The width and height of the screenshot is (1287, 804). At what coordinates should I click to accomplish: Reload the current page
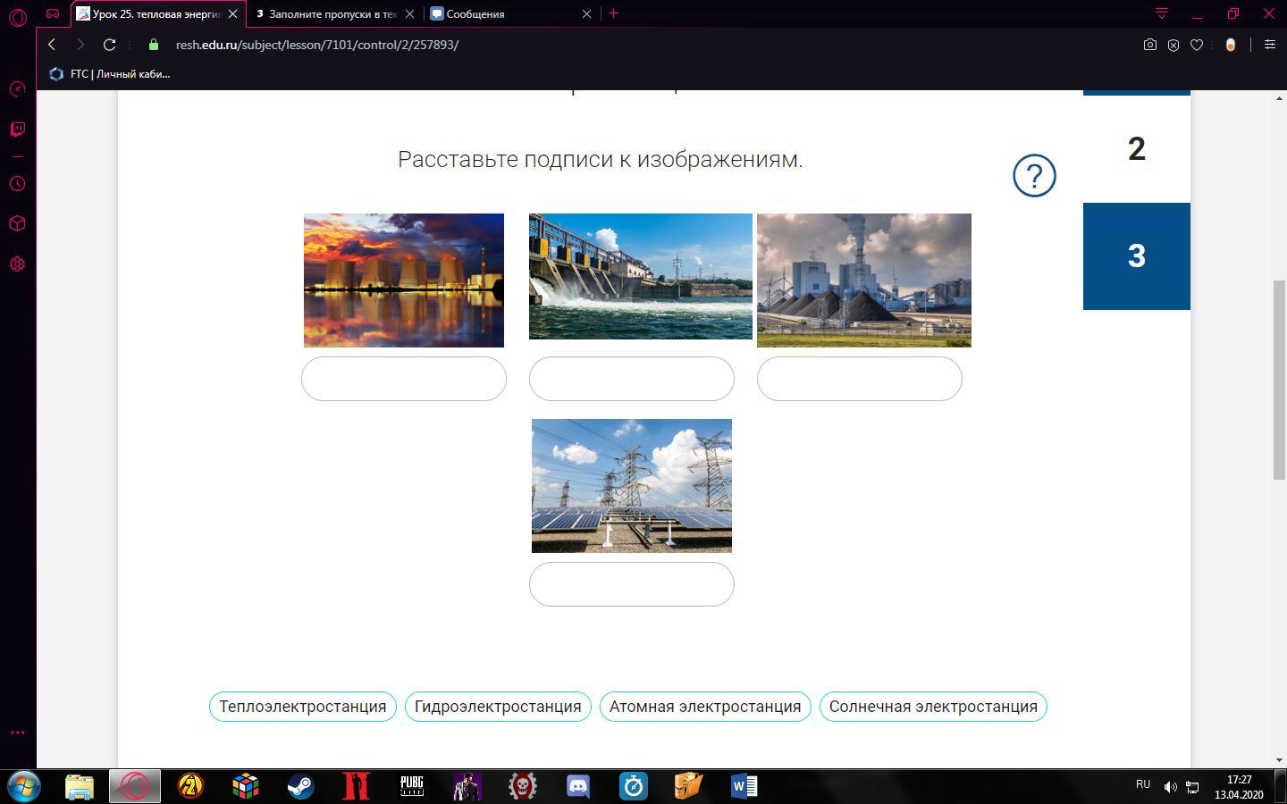point(109,45)
